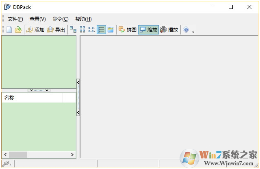Click the 导出 (Export) toolbar button

[56, 30]
